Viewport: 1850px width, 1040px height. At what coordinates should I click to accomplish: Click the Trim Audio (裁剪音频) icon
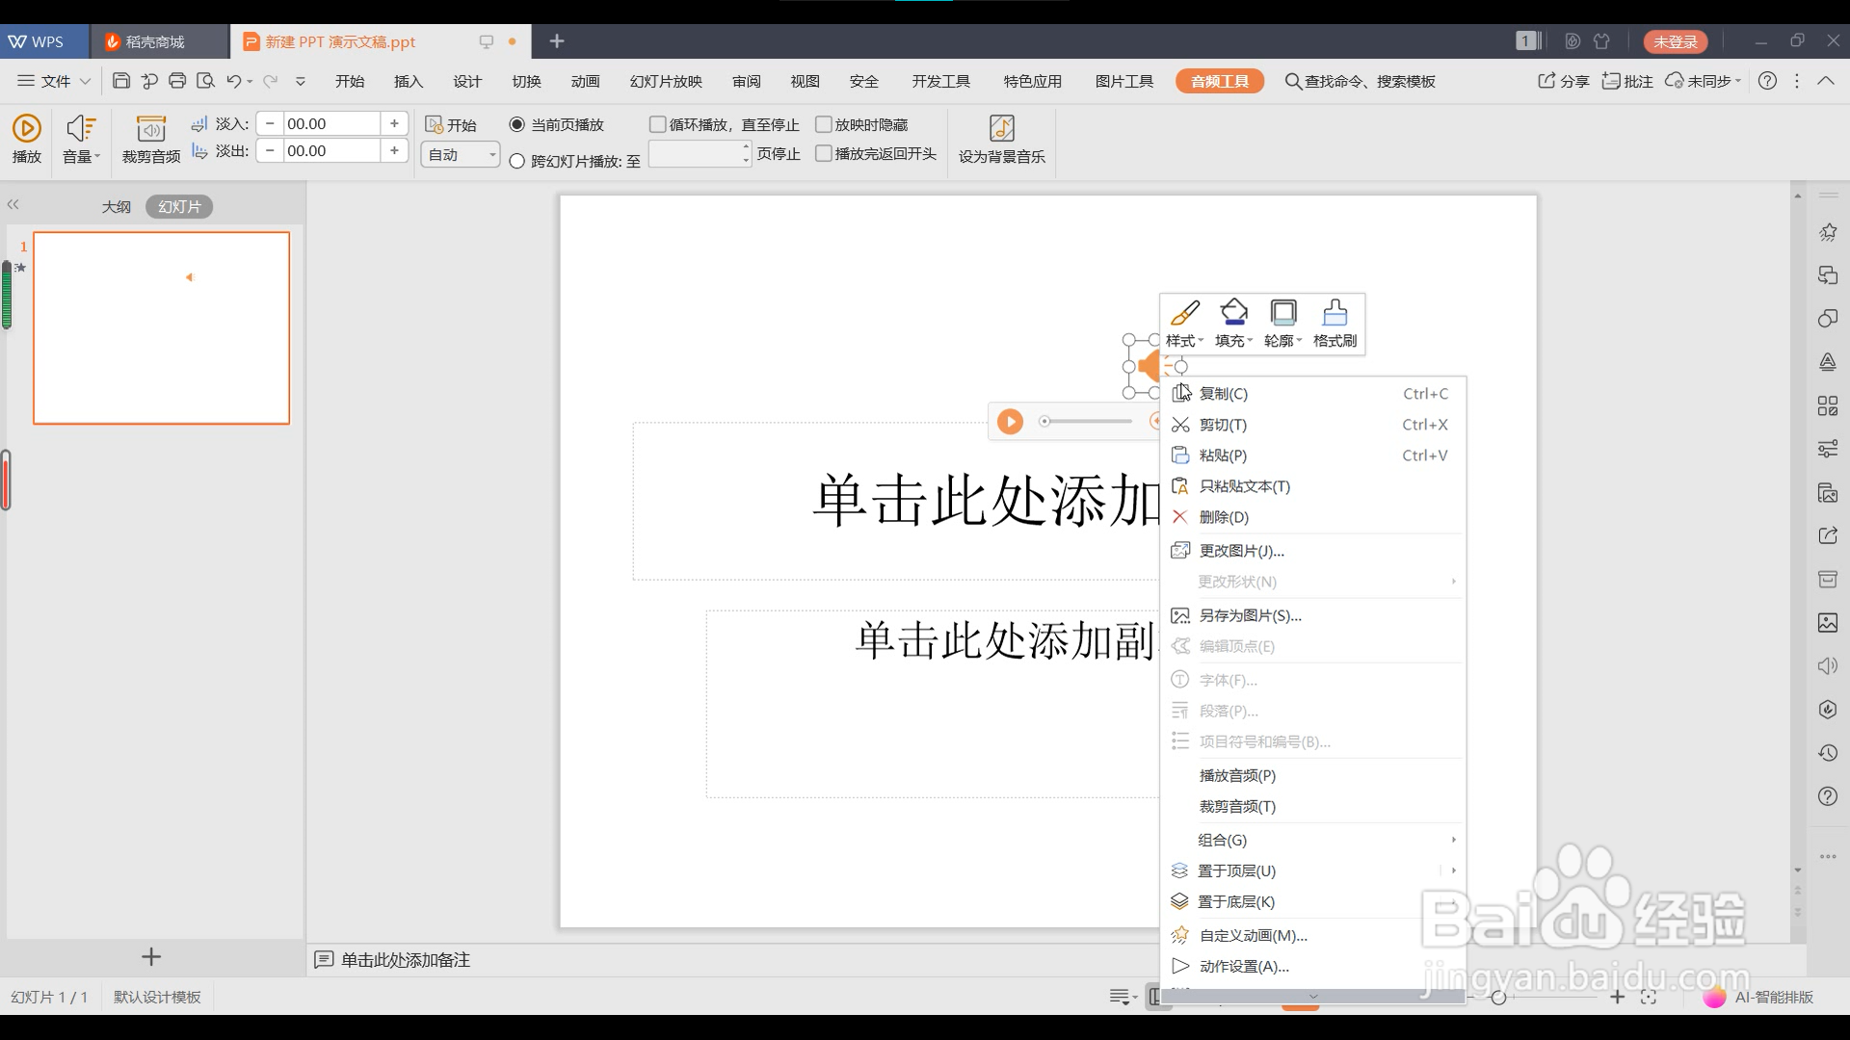151,128
